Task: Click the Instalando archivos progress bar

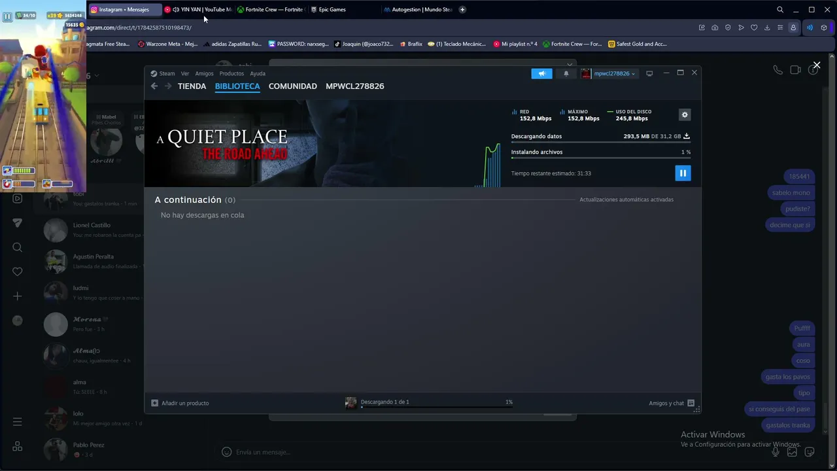Action: pyautogui.click(x=601, y=158)
